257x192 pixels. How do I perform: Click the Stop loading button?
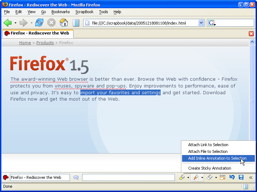click(x=51, y=22)
